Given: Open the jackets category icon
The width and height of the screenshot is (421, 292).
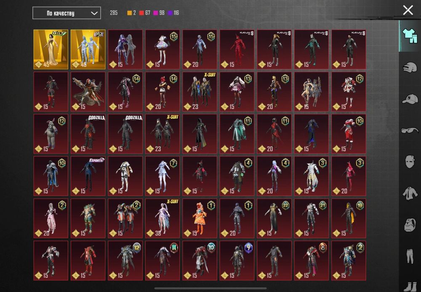Looking at the screenshot, I should 410,193.
